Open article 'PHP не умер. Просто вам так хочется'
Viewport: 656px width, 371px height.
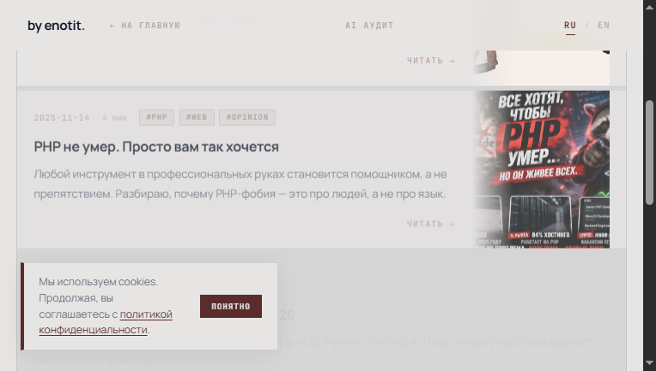156,147
